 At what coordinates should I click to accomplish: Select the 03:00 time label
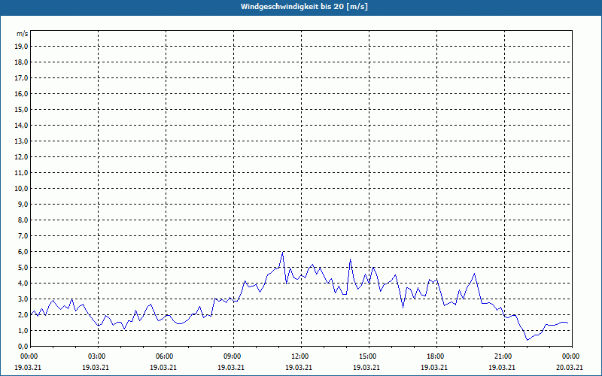click(97, 356)
